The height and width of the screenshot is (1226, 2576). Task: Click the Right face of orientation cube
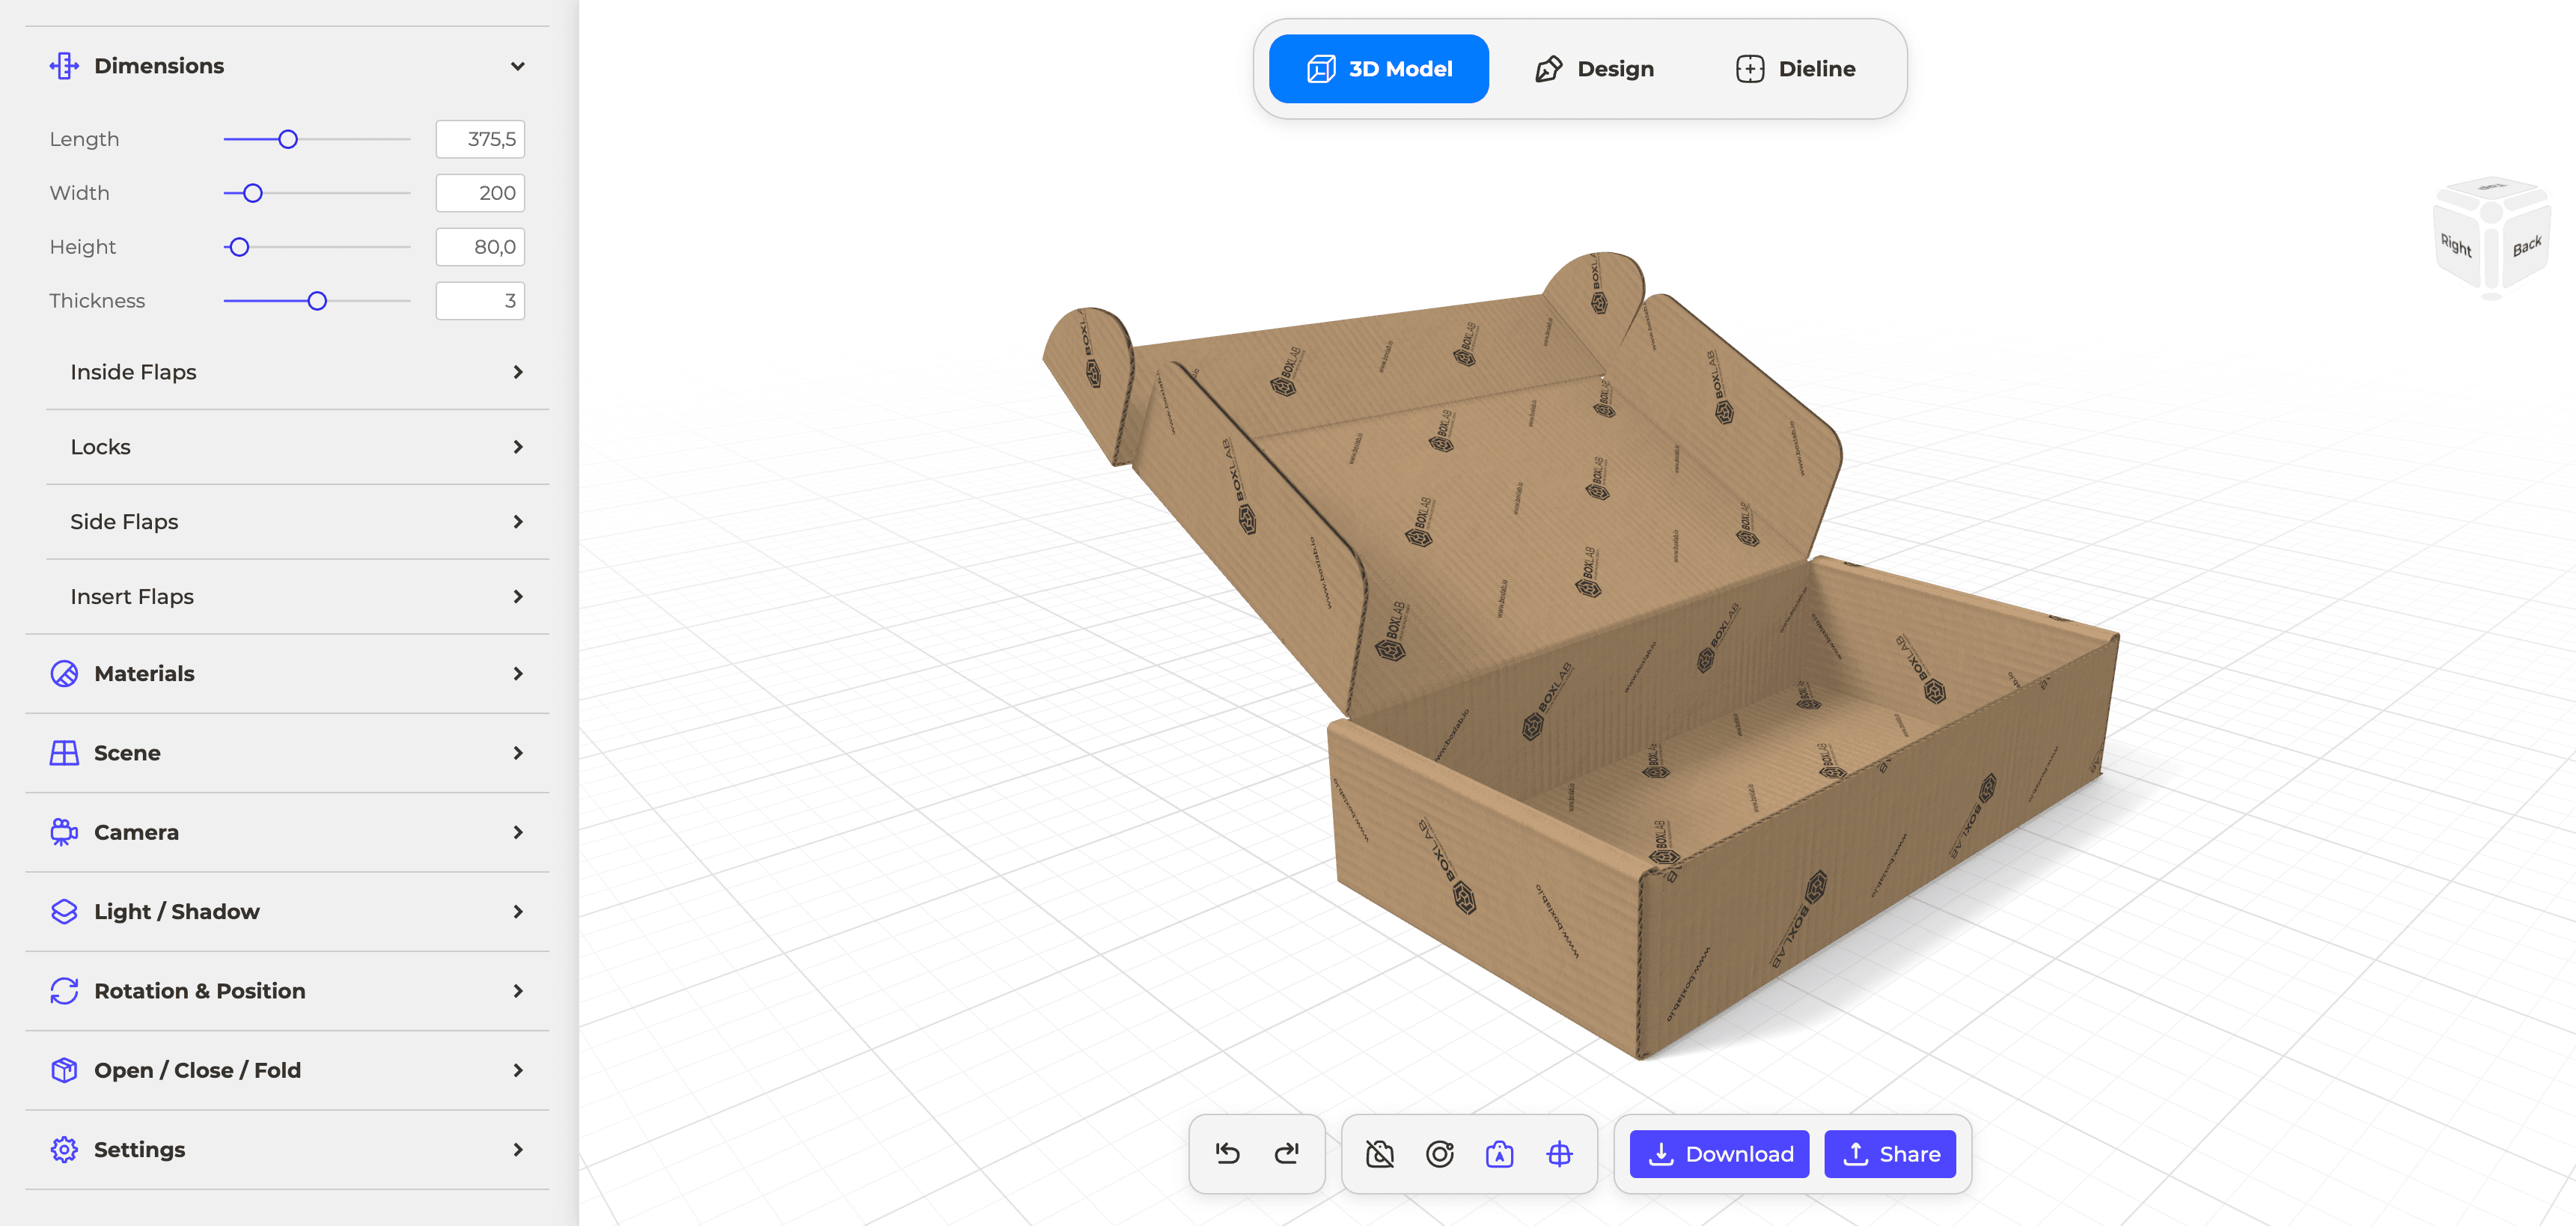click(x=2456, y=245)
